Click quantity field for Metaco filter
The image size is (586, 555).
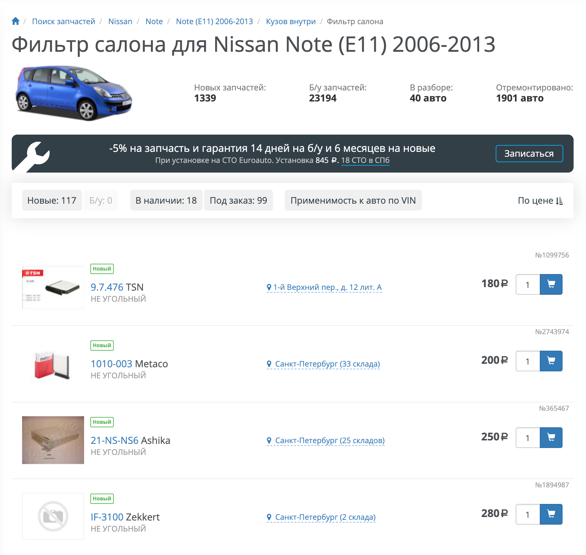(528, 361)
